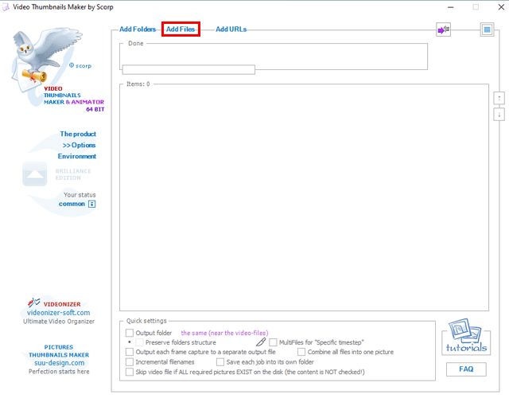The width and height of the screenshot is (509, 398).
Task: Click 'Perfection starts here' text
Action: pyautogui.click(x=59, y=372)
